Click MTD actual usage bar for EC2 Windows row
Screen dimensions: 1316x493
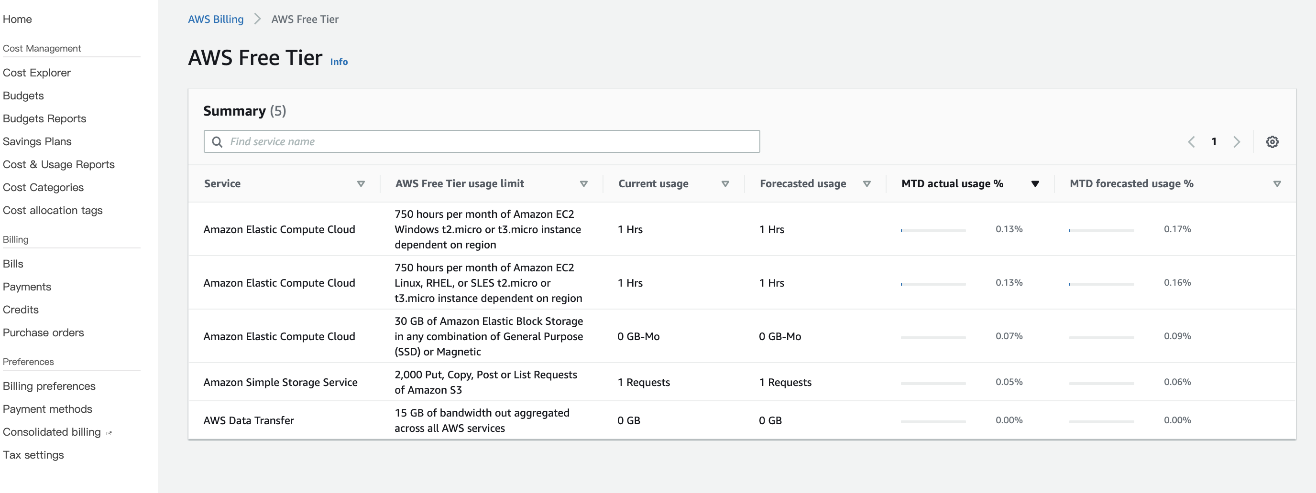[933, 231]
